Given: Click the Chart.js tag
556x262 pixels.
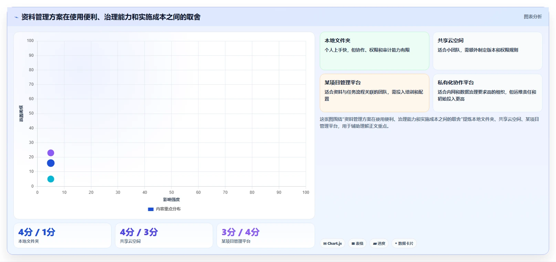Looking at the screenshot, I should pyautogui.click(x=333, y=243).
